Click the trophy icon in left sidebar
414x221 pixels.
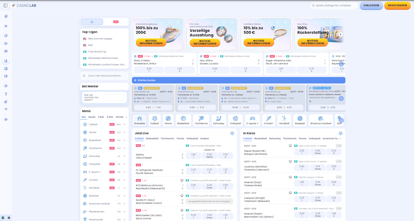coord(6,94)
